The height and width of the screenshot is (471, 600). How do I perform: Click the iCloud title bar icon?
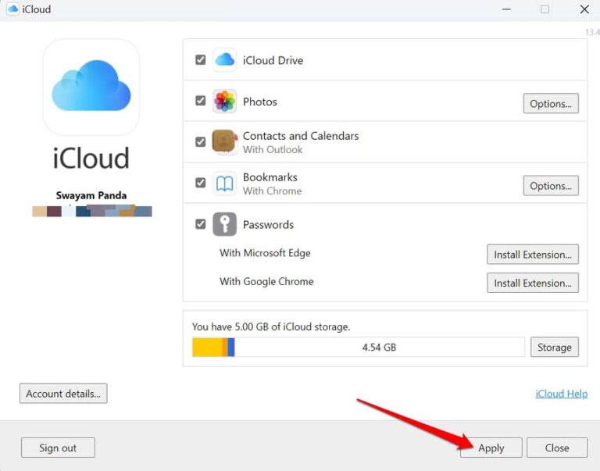click(12, 9)
